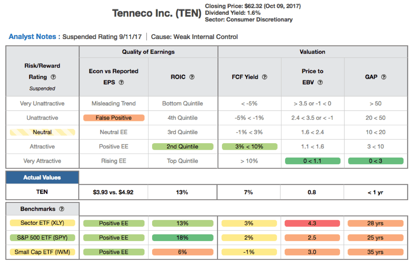Open the Analyst Notes link
This screenshot has height=263, width=413.
[x=33, y=36]
